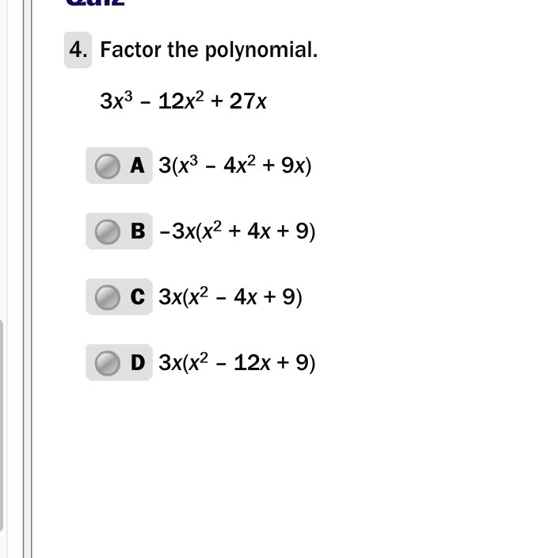537x558 pixels.
Task: Click the bold letter B label
Action: tap(138, 231)
